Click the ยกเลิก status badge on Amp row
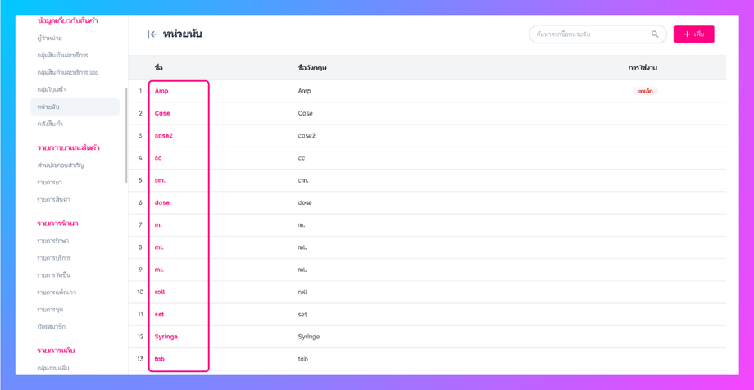This screenshot has height=390, width=754. click(645, 91)
